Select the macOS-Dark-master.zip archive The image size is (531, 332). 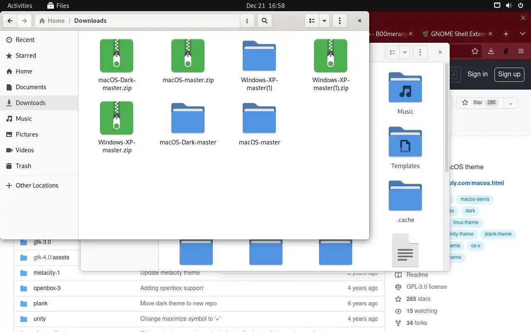tap(117, 65)
